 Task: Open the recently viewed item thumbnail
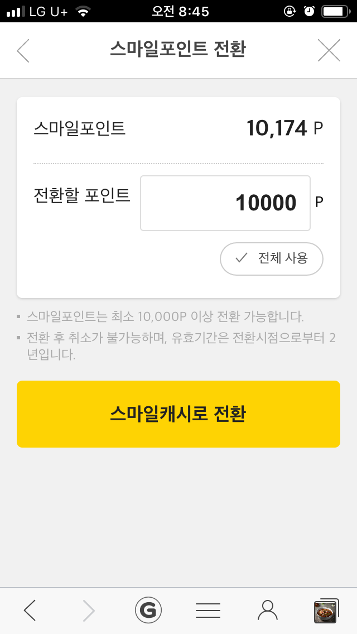[x=326, y=611]
